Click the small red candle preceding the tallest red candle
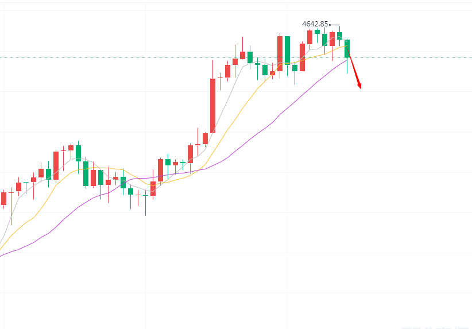The width and height of the screenshot is (472, 329). [205, 138]
